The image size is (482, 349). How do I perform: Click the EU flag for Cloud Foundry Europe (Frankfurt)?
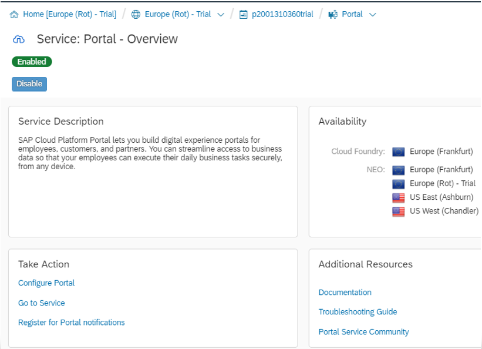click(x=399, y=152)
